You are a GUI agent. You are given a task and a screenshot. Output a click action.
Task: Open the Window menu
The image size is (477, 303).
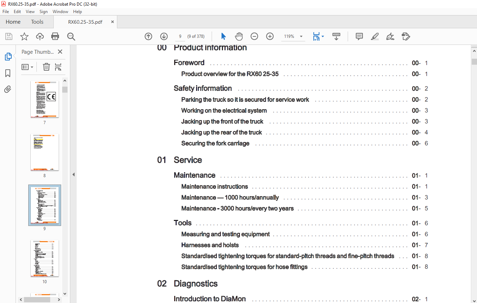[60, 12]
